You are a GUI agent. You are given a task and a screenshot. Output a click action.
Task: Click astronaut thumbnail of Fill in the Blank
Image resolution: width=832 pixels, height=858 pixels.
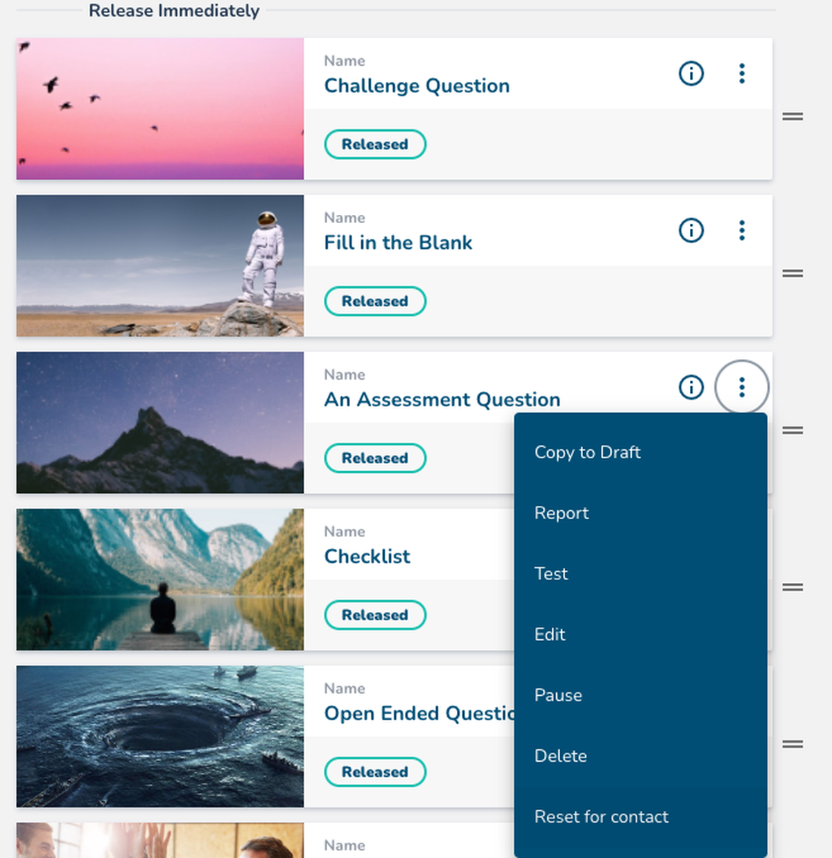pyautogui.click(x=160, y=265)
